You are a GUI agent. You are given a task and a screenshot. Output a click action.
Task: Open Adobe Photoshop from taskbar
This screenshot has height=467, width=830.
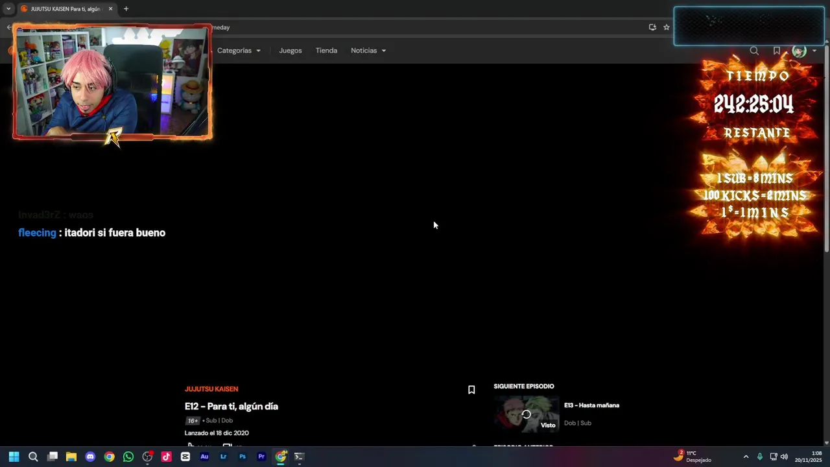243,457
